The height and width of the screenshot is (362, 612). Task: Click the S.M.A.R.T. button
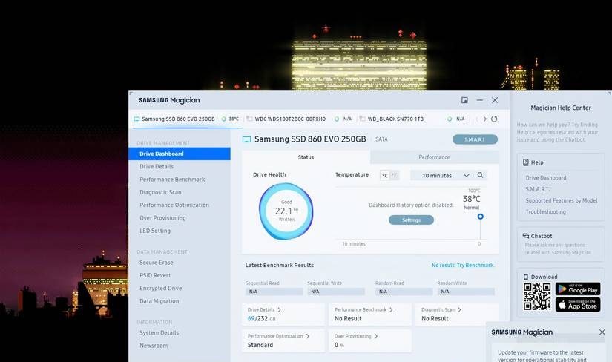[475, 139]
